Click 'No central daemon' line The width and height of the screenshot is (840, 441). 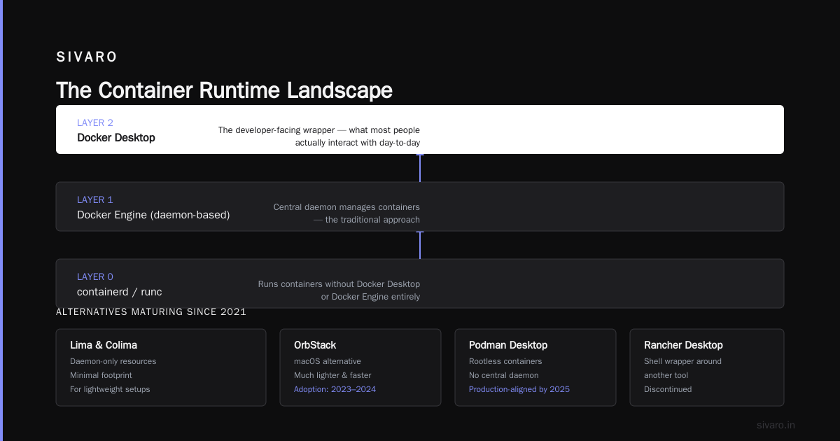(504, 375)
